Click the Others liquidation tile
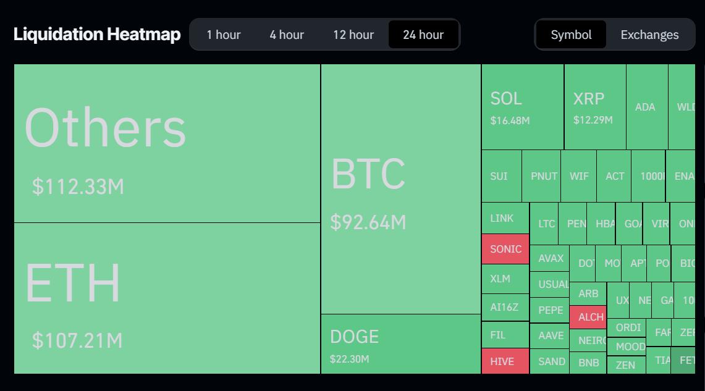The width and height of the screenshot is (705, 391). pos(167,142)
